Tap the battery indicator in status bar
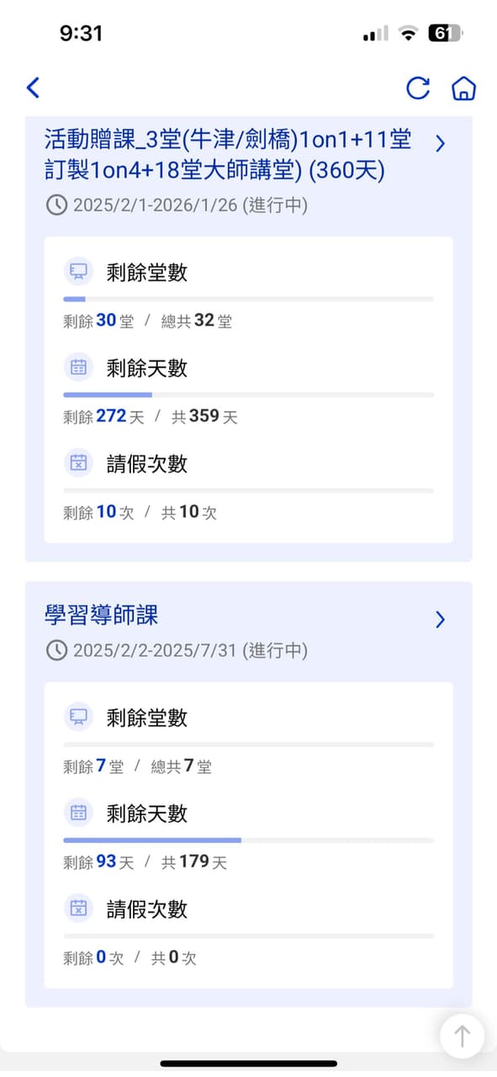Image resolution: width=497 pixels, height=1077 pixels. (445, 33)
